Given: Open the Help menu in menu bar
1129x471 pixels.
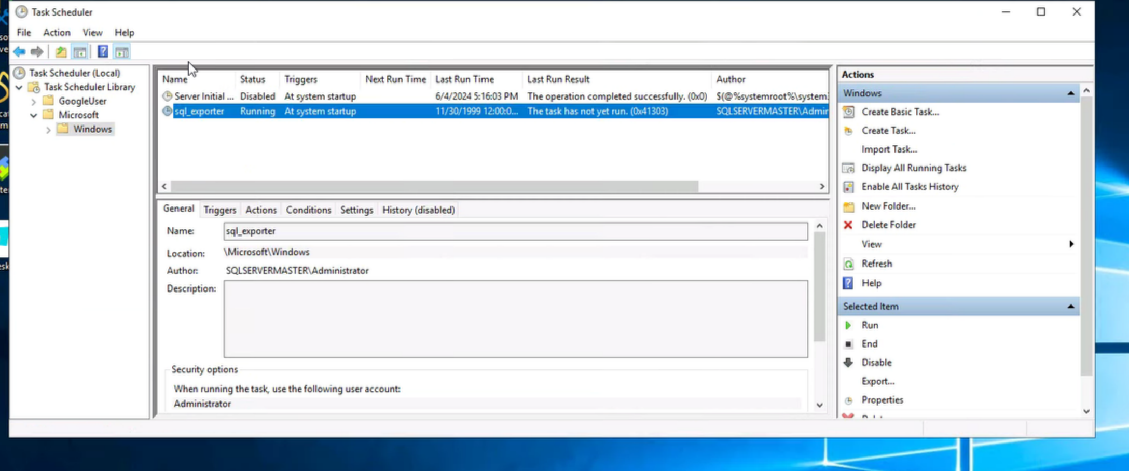Looking at the screenshot, I should [x=124, y=33].
